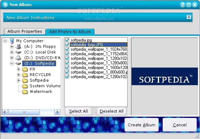Select the Watermark folder label
The width and height of the screenshot is (200, 139).
[41, 91]
